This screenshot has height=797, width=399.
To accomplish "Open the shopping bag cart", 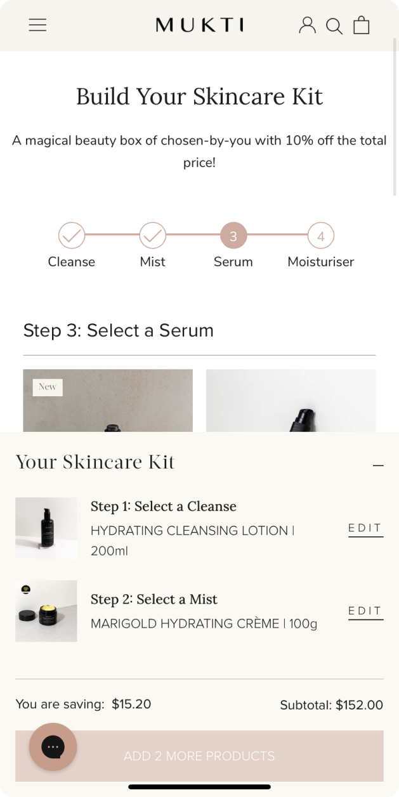I will tap(362, 25).
